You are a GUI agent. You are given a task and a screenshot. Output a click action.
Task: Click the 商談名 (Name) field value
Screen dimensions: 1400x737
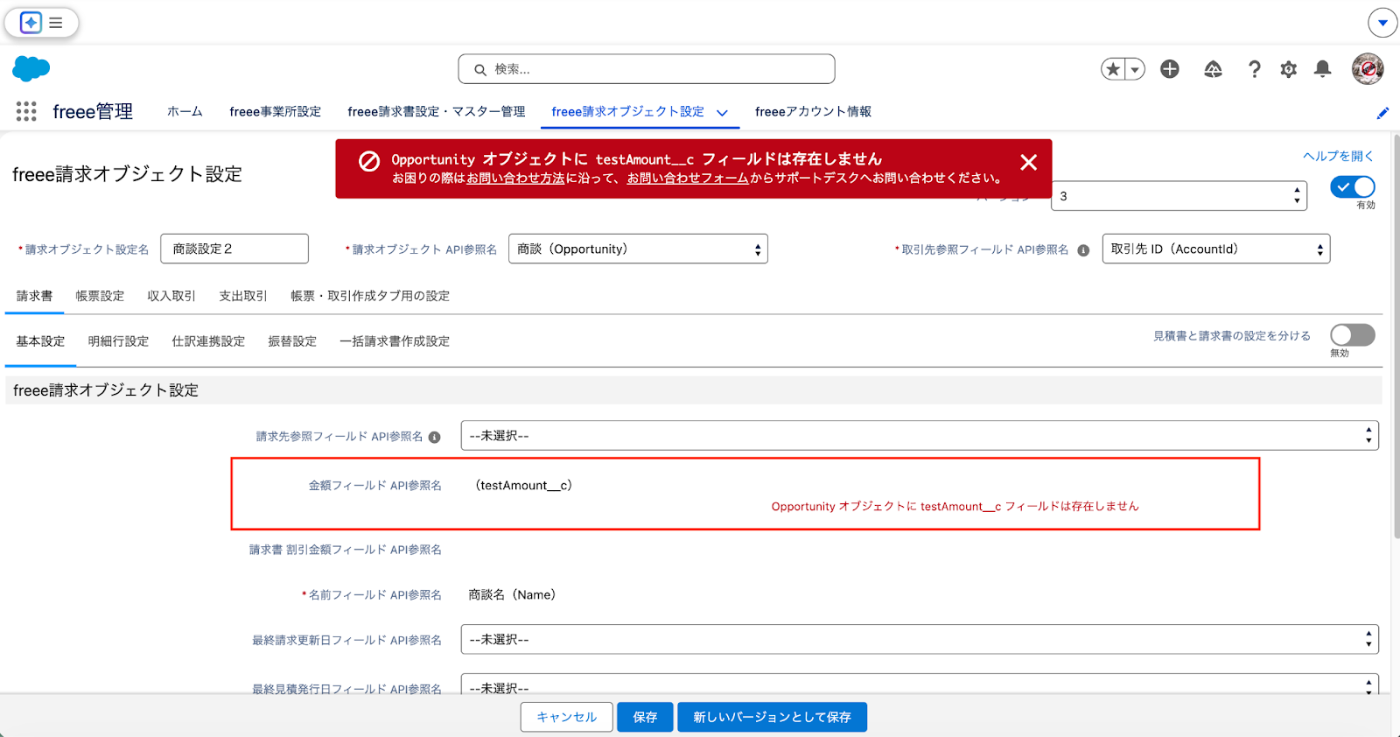coord(512,594)
